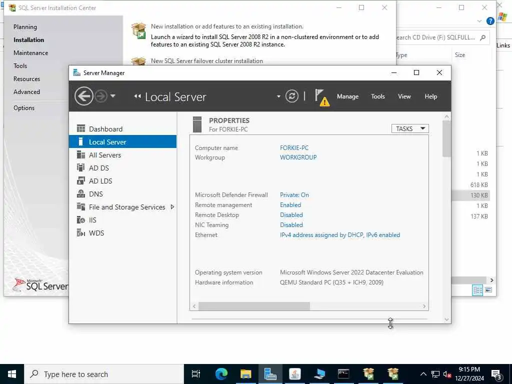Open the TASKS dropdown in Properties
The image size is (512, 384).
click(410, 128)
